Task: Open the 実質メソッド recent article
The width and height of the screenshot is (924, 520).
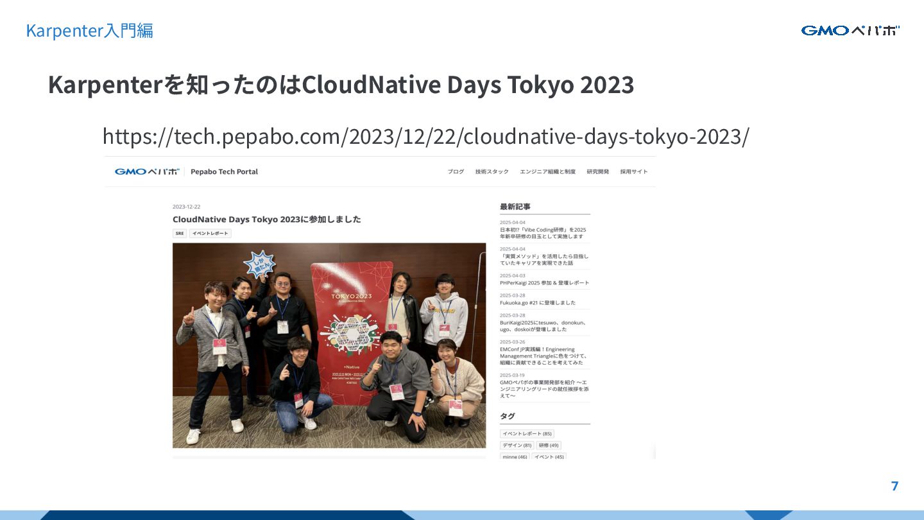Action: coord(543,259)
